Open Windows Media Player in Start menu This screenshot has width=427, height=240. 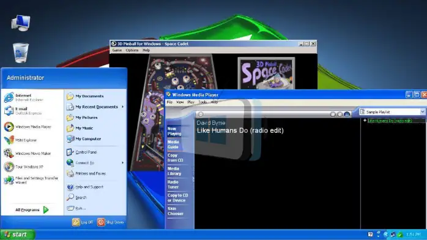pyautogui.click(x=28, y=127)
